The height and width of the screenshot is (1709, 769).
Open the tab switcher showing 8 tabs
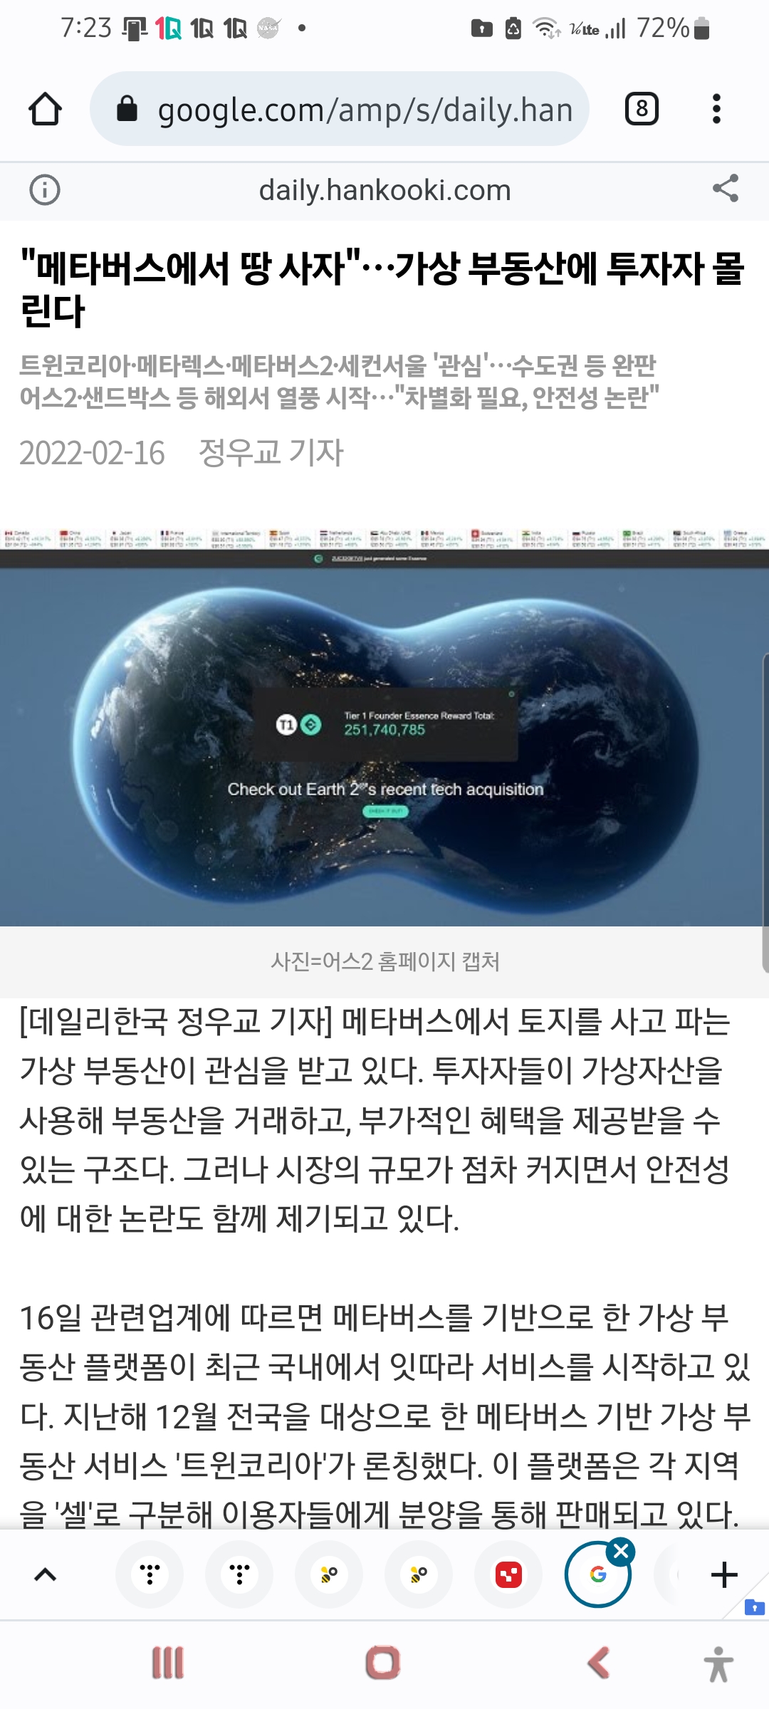point(642,109)
